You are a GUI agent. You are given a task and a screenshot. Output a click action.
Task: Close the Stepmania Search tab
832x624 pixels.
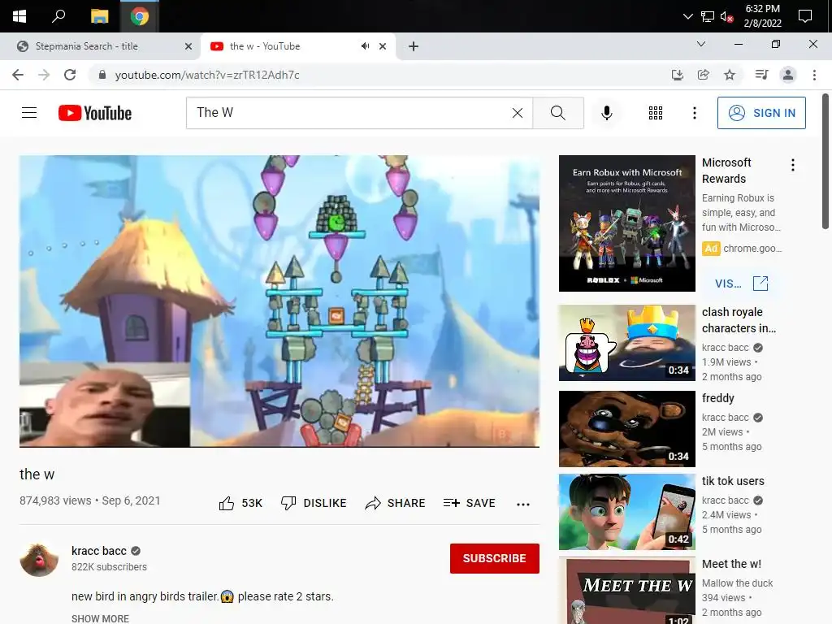coord(188,46)
